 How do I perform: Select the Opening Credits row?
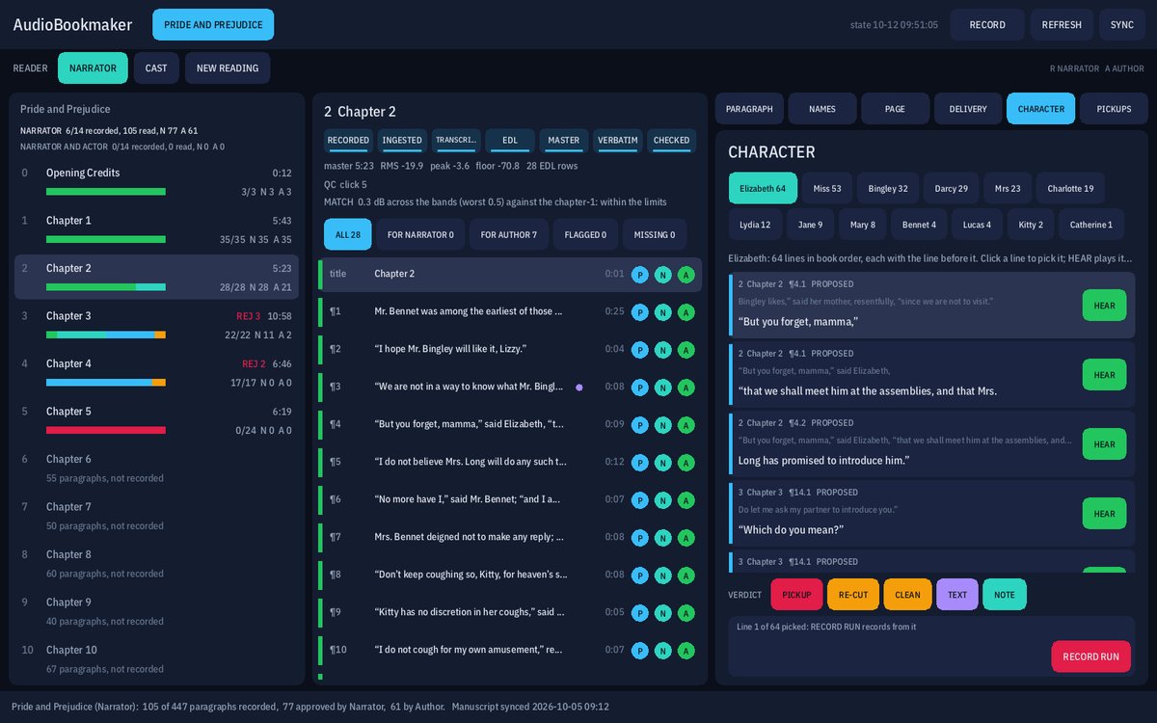pos(156,181)
